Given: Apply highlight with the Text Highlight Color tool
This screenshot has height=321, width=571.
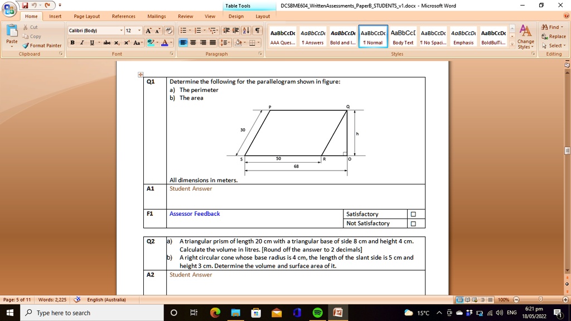Looking at the screenshot, I should (150, 42).
